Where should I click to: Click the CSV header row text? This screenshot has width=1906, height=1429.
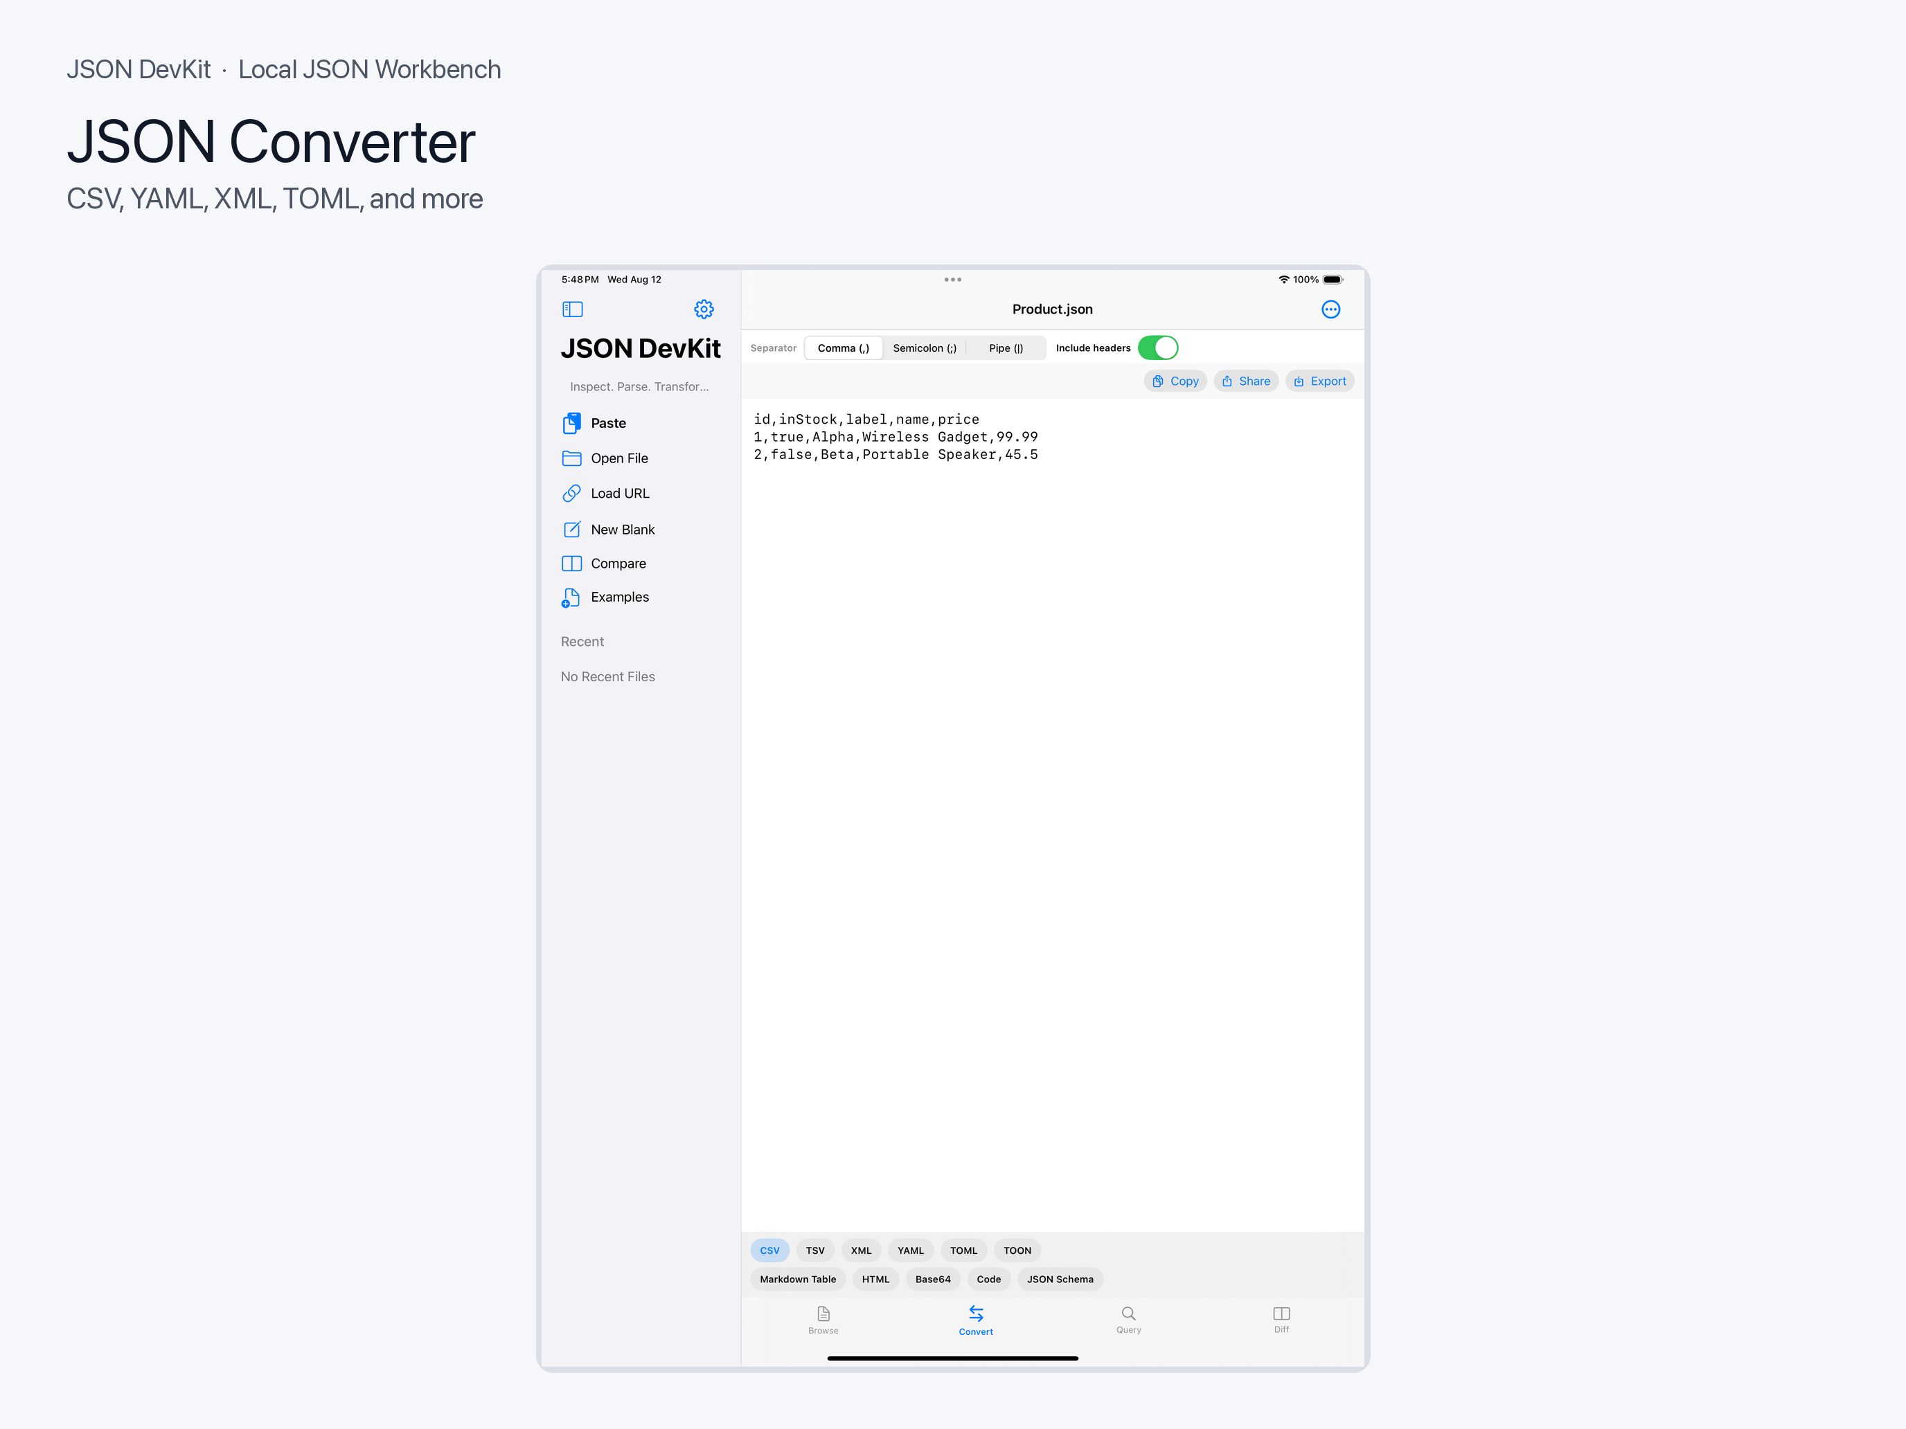point(866,420)
